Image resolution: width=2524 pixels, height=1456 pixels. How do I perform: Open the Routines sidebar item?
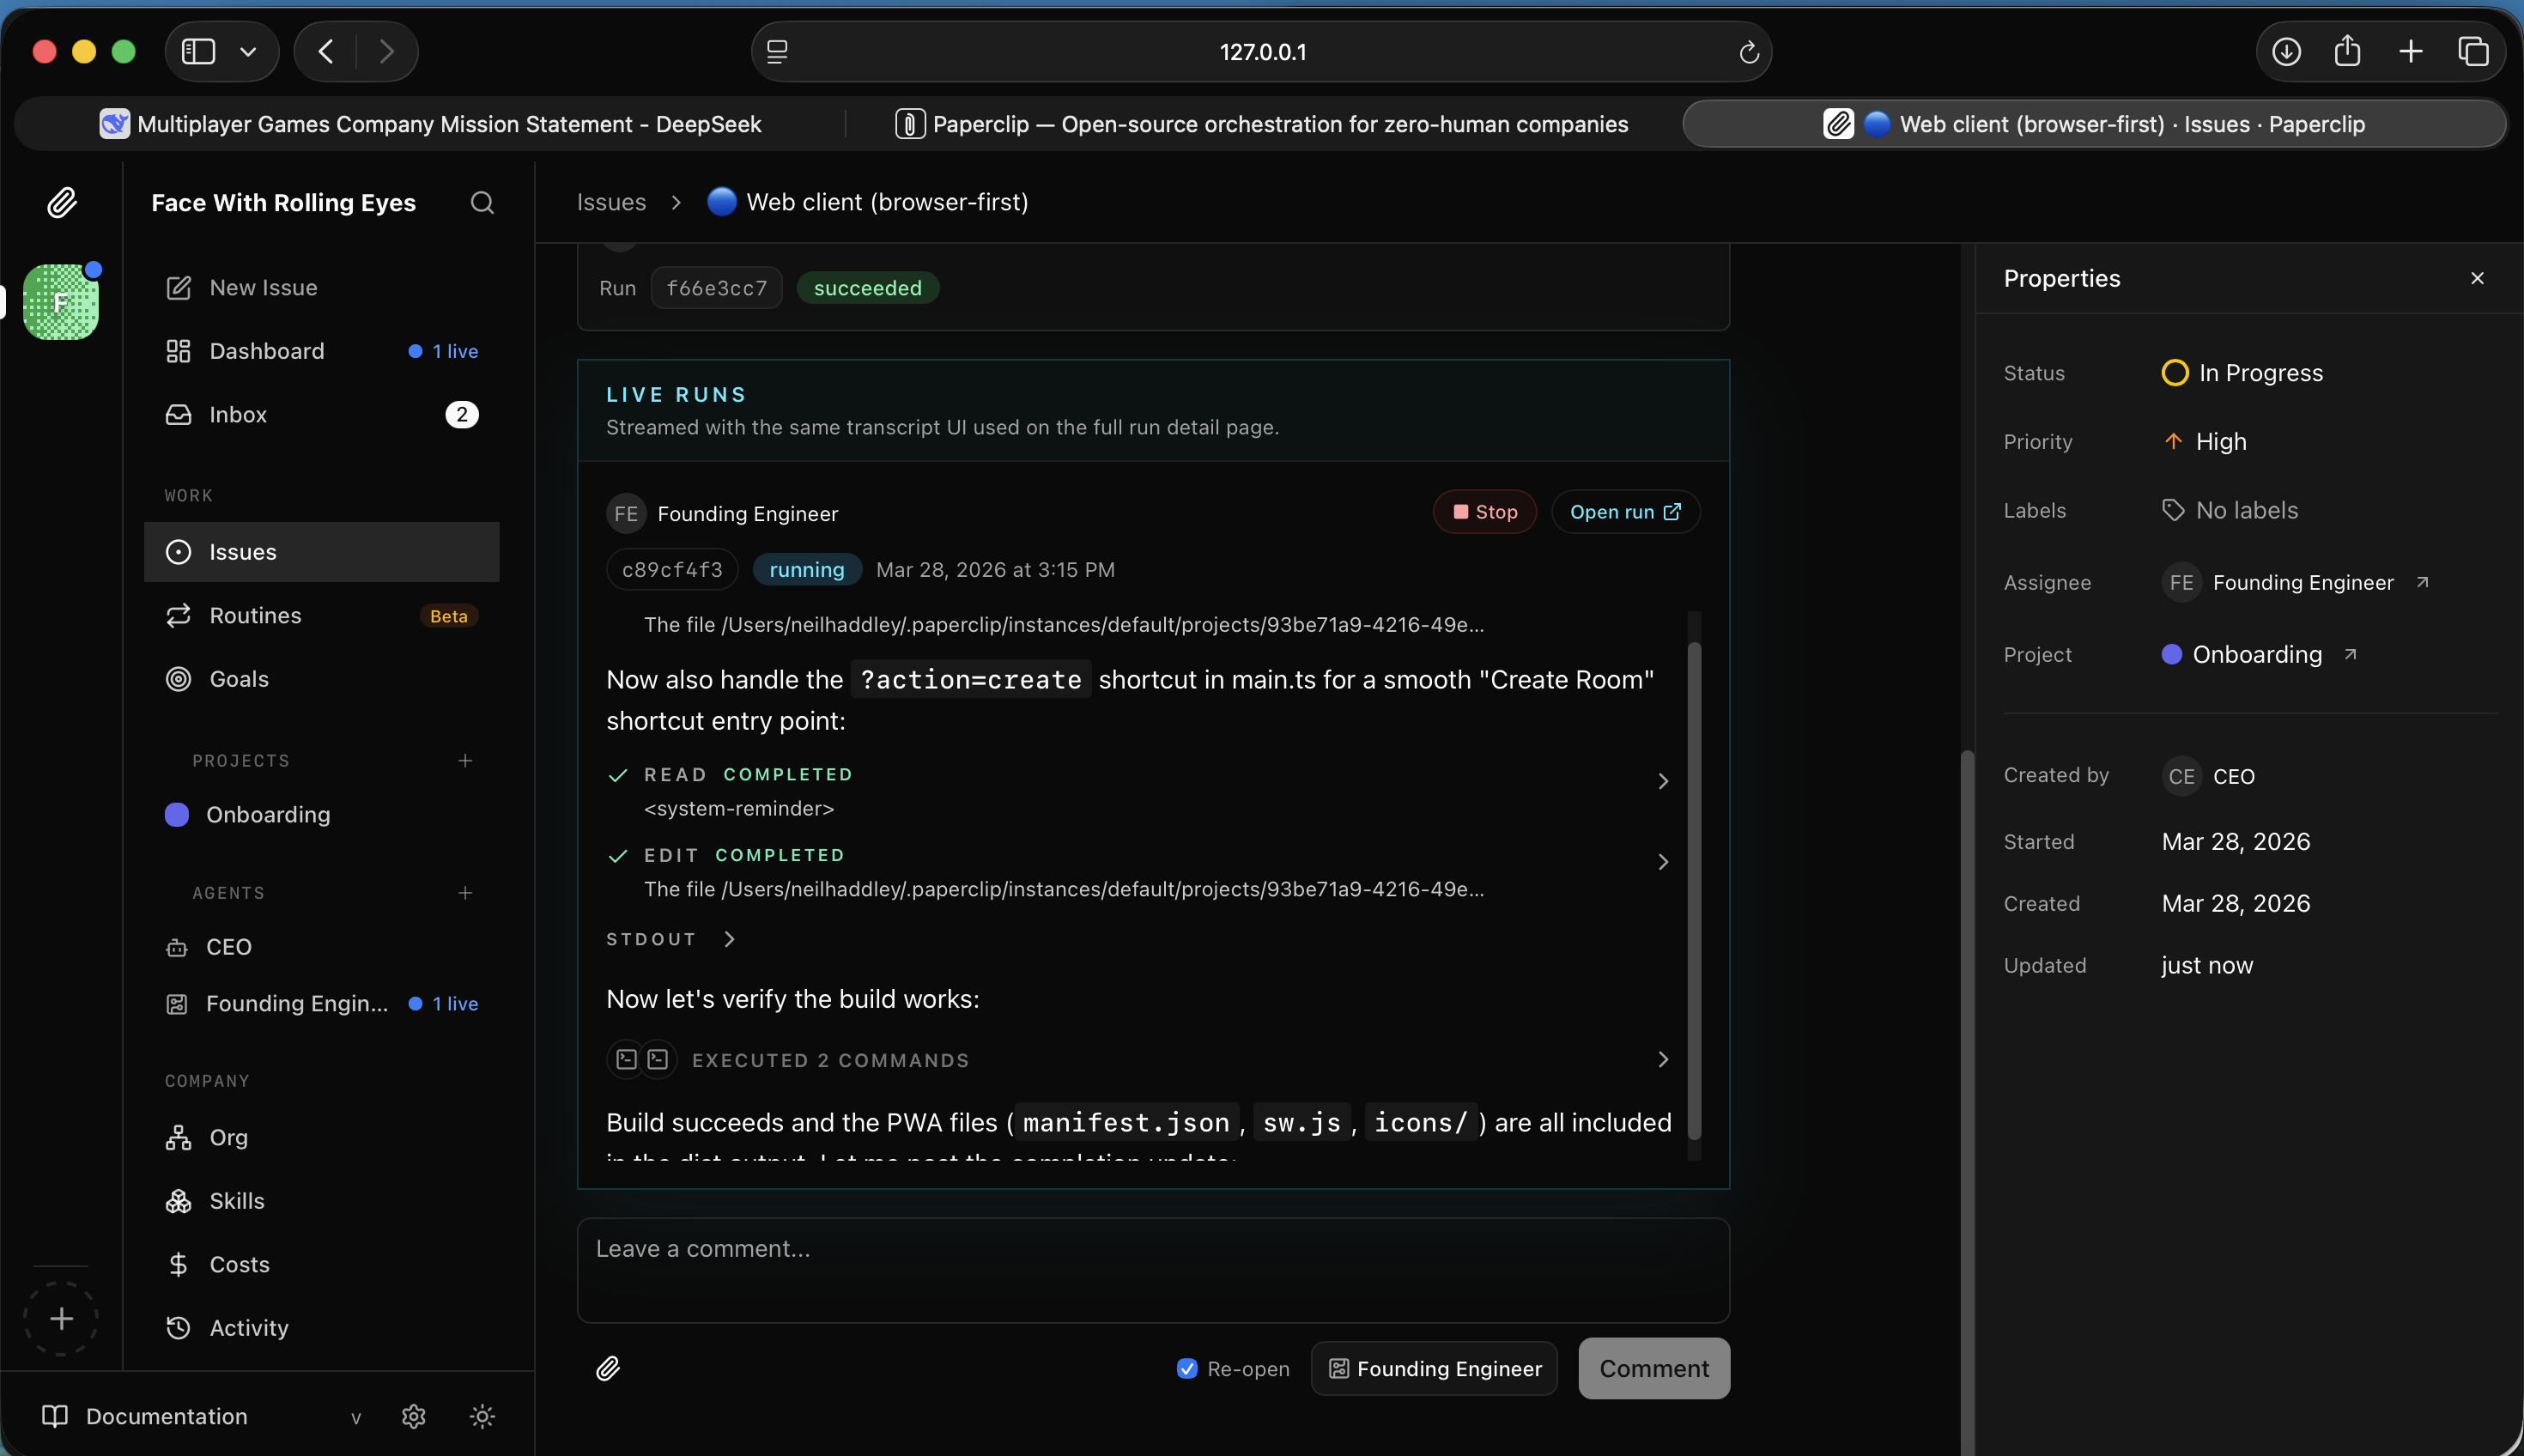click(255, 616)
